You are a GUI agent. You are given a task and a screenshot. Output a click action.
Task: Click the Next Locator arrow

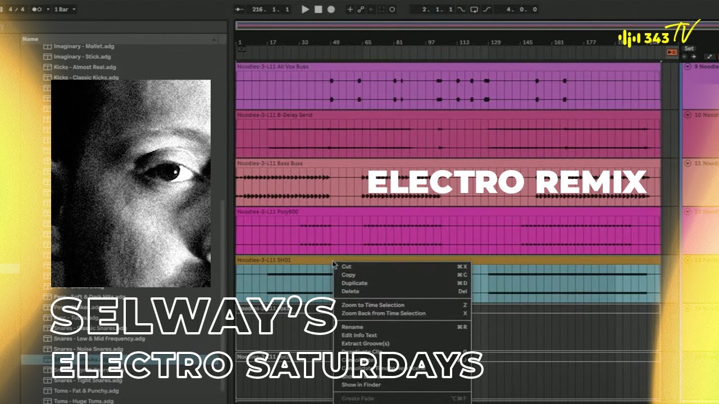(693, 57)
